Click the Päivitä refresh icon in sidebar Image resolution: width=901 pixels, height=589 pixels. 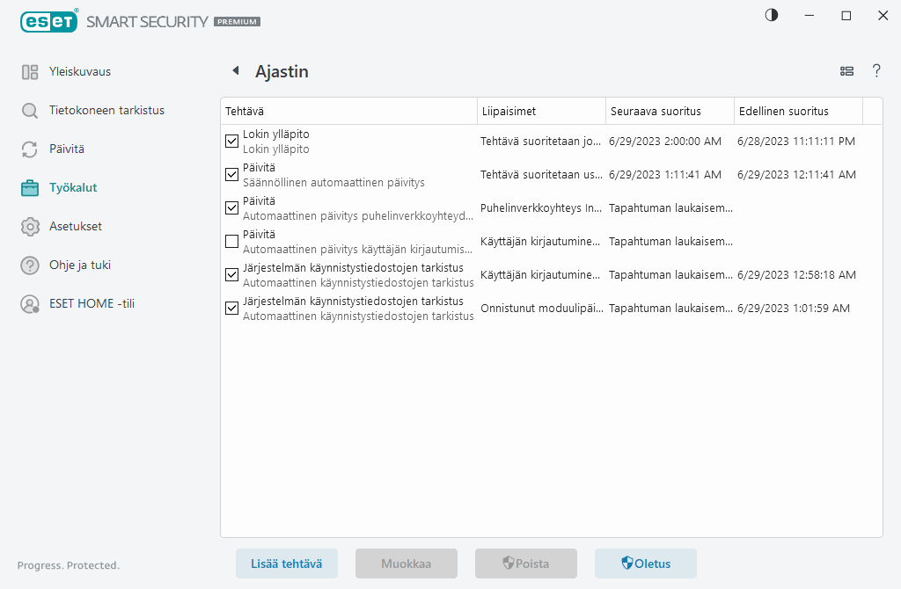pyautogui.click(x=30, y=149)
